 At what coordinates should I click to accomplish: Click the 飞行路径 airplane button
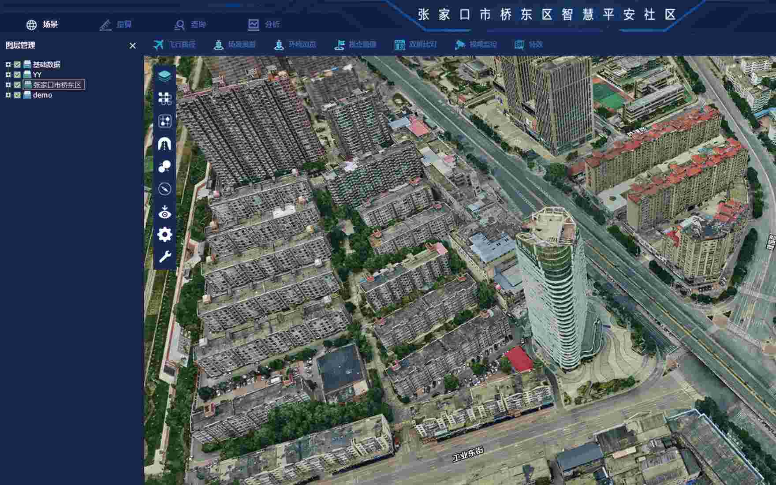175,45
